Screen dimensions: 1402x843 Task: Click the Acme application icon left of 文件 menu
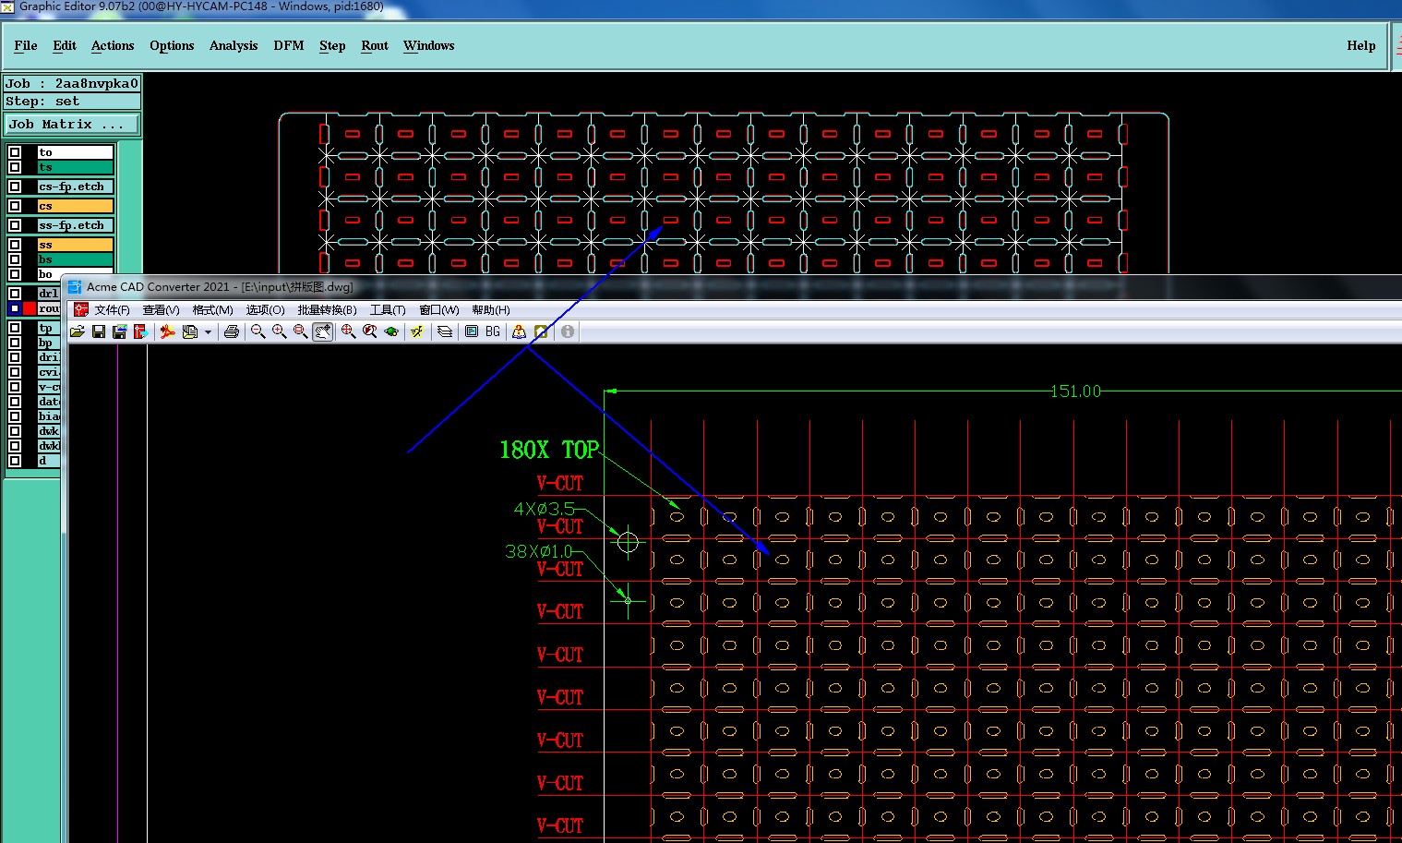click(x=81, y=310)
